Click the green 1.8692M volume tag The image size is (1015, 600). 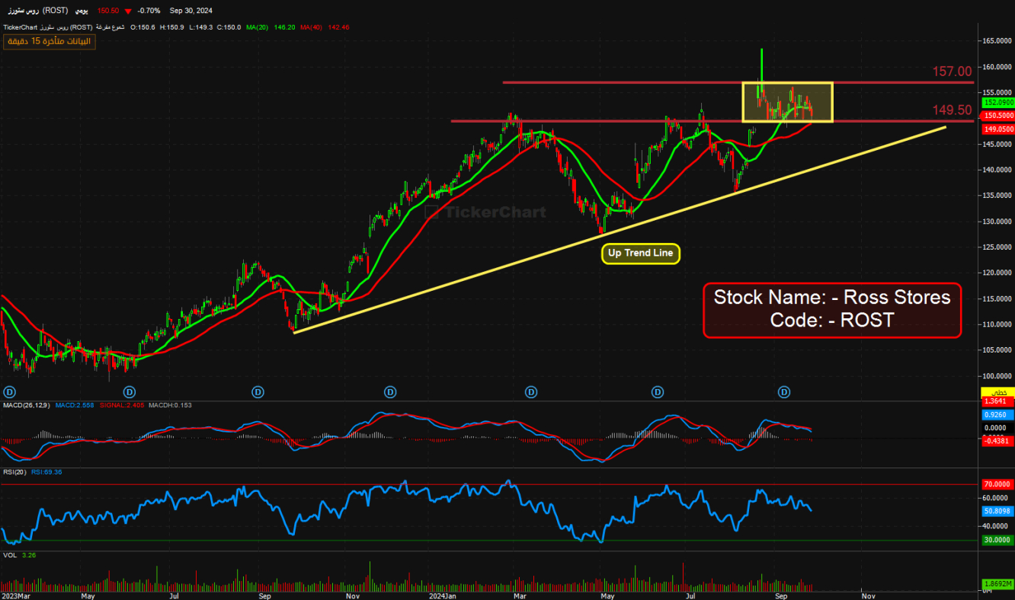(997, 582)
